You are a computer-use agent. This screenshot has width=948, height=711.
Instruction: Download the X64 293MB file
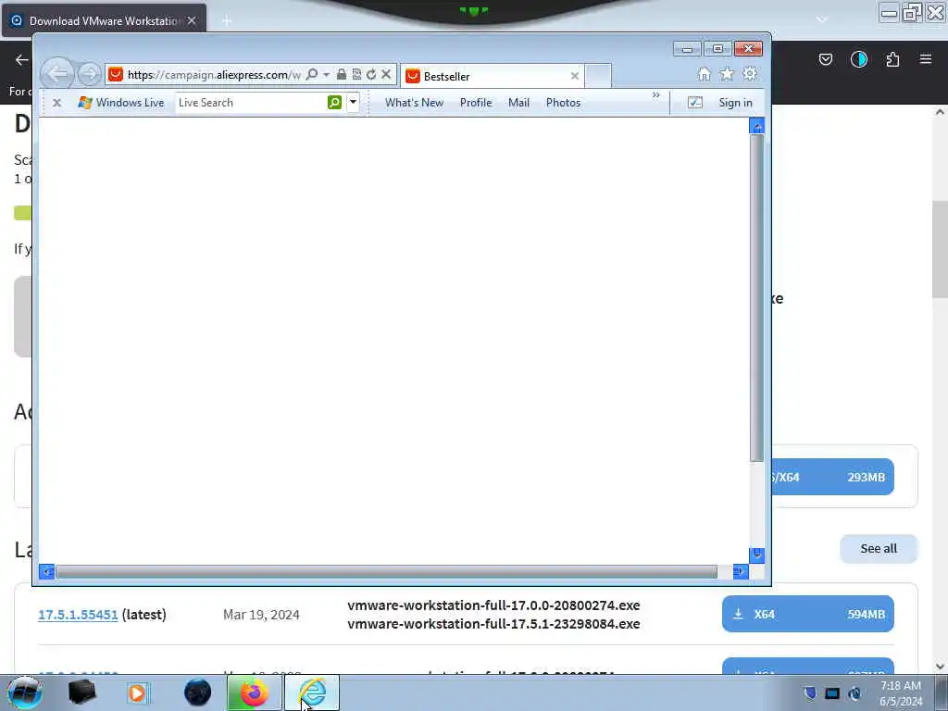(832, 477)
